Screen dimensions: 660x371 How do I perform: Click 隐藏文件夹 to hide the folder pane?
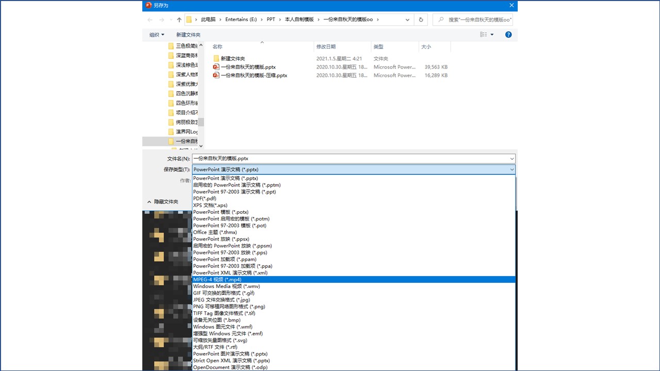click(x=162, y=202)
